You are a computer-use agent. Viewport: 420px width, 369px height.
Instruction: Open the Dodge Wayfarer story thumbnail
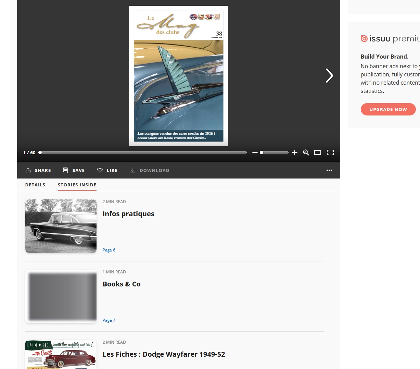tap(61, 355)
